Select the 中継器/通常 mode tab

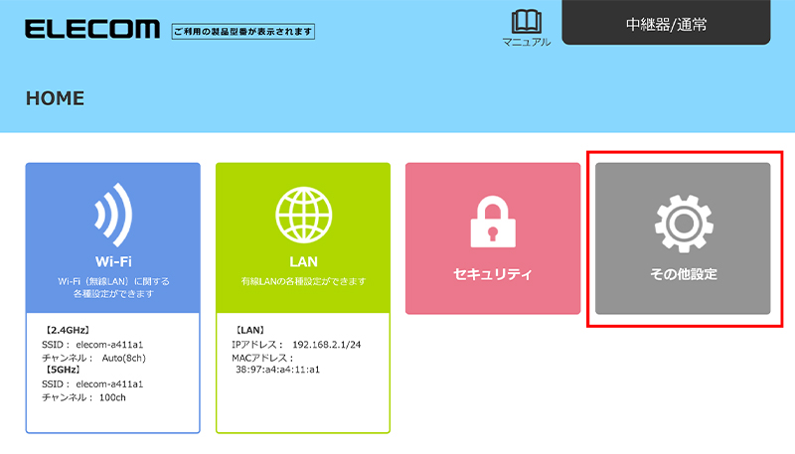pos(666,23)
